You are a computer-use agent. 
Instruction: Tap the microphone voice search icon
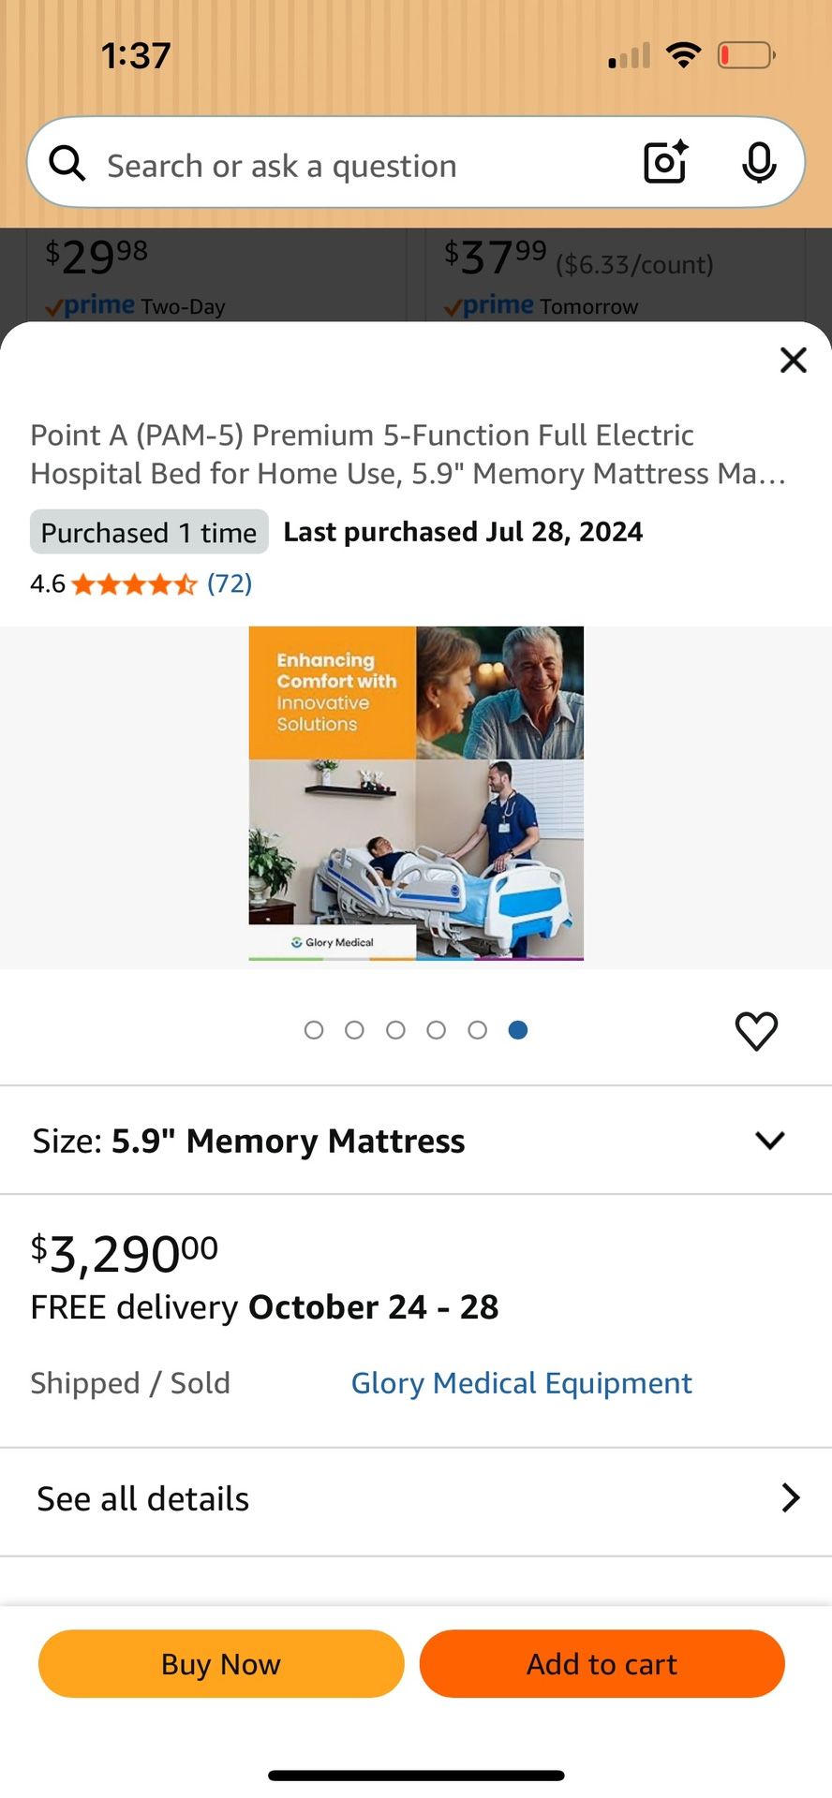[x=760, y=162]
